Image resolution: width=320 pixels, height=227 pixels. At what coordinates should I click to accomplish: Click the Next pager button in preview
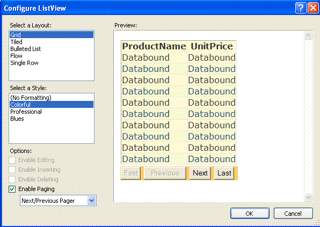pyautogui.click(x=200, y=173)
